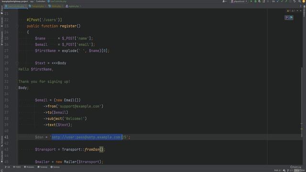
Task: Click on 'explode' function call
Action: (x=69, y=51)
